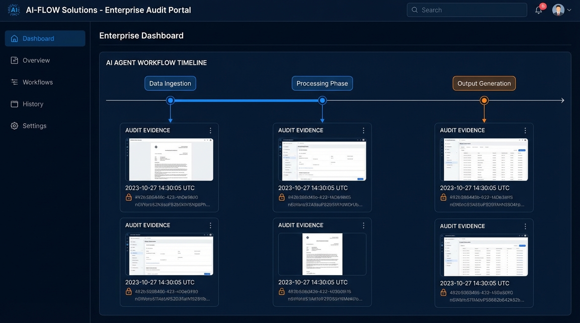The width and height of the screenshot is (580, 323).
Task: Click the Workflows sliders icon
Action: click(x=14, y=82)
